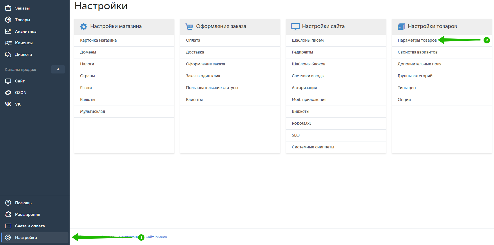The image size is (494, 245).
Task: Click the Настройки магазина panel title
Action: pyautogui.click(x=116, y=26)
